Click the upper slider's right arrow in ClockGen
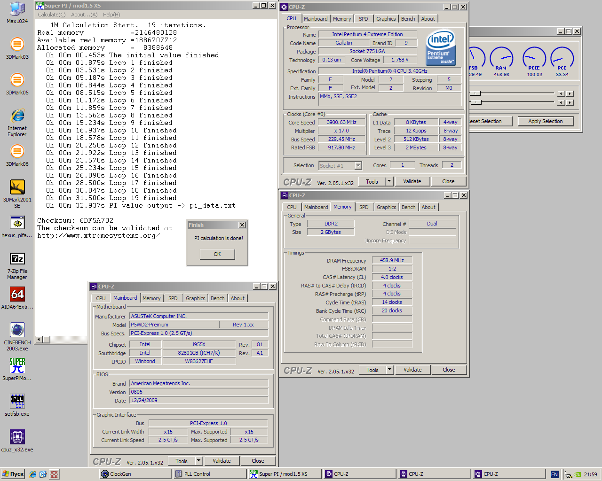 point(570,93)
